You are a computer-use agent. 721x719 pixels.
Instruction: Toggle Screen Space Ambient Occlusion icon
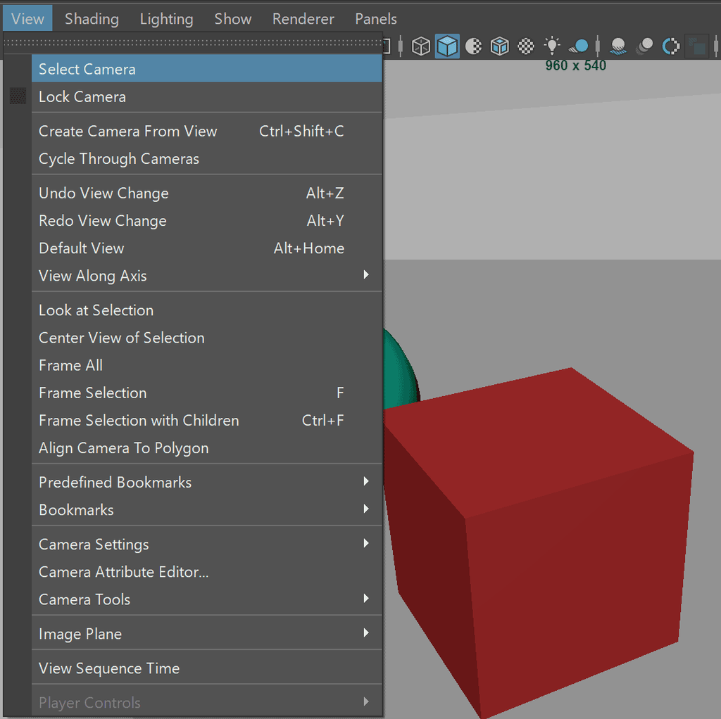[x=618, y=46]
